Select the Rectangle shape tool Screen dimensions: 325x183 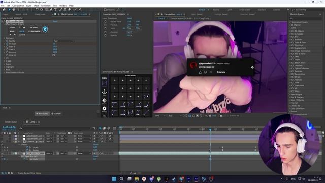[47, 10]
